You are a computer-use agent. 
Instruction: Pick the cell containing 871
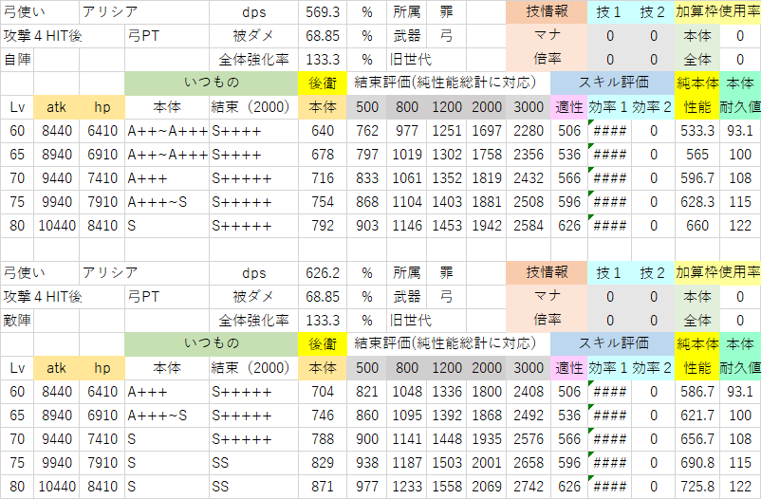pos(323,487)
